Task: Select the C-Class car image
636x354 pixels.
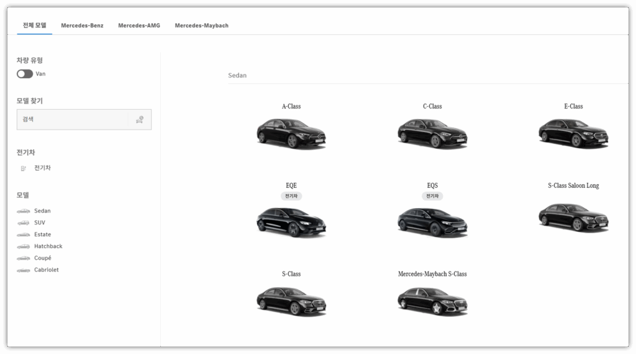Action: point(432,132)
